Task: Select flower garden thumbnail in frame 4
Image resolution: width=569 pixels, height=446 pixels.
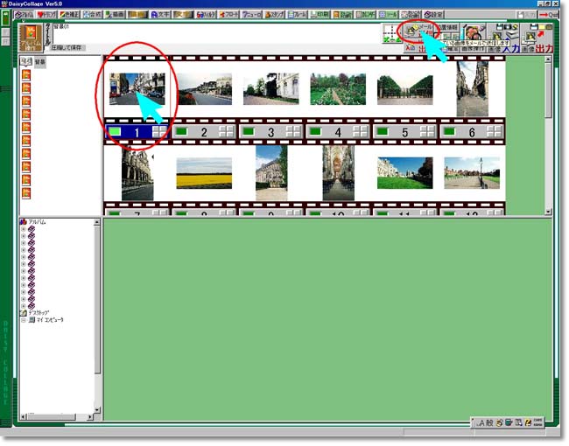Action: [x=338, y=89]
